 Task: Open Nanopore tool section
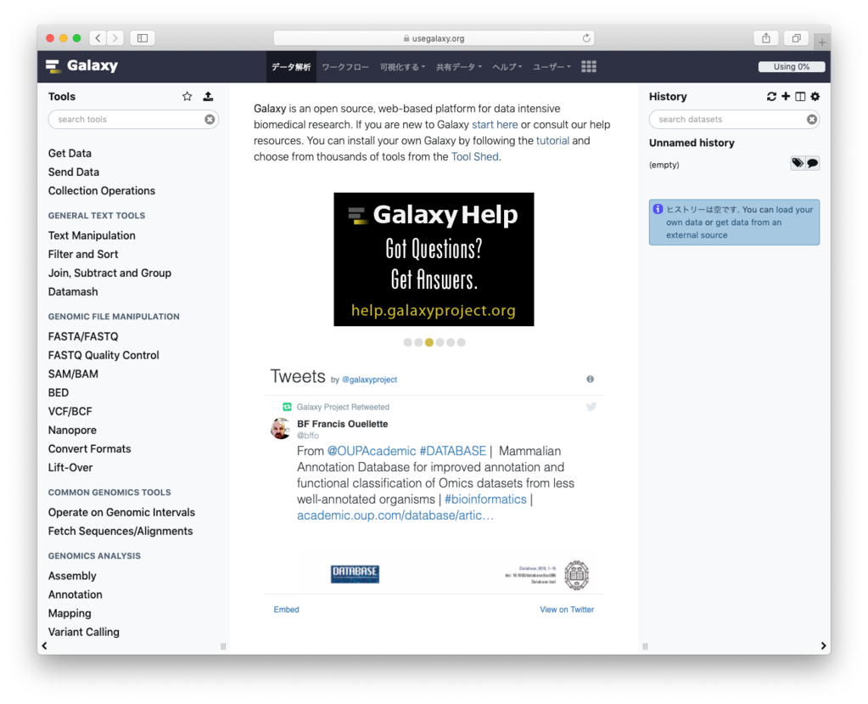coord(72,431)
